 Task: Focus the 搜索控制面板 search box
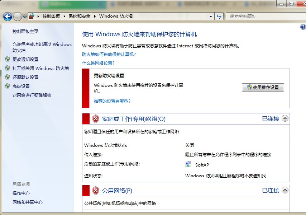click(x=266, y=17)
